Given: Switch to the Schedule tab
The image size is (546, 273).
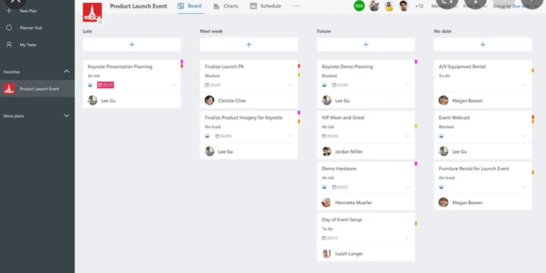Looking at the screenshot, I should [266, 6].
